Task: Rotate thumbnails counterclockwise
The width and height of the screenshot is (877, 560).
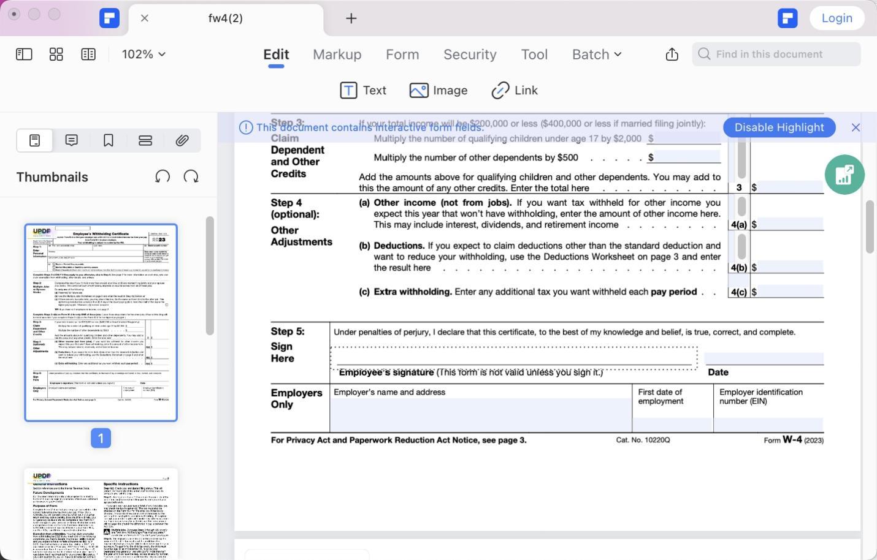Action: pyautogui.click(x=163, y=176)
